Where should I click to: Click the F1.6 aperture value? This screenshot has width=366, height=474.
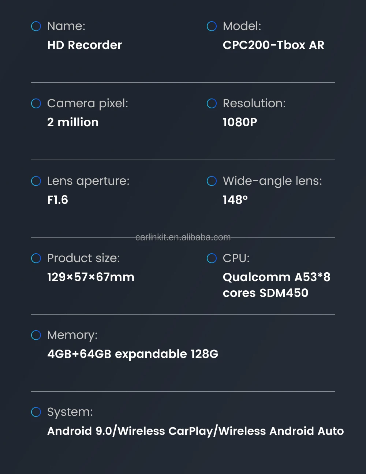pos(58,200)
